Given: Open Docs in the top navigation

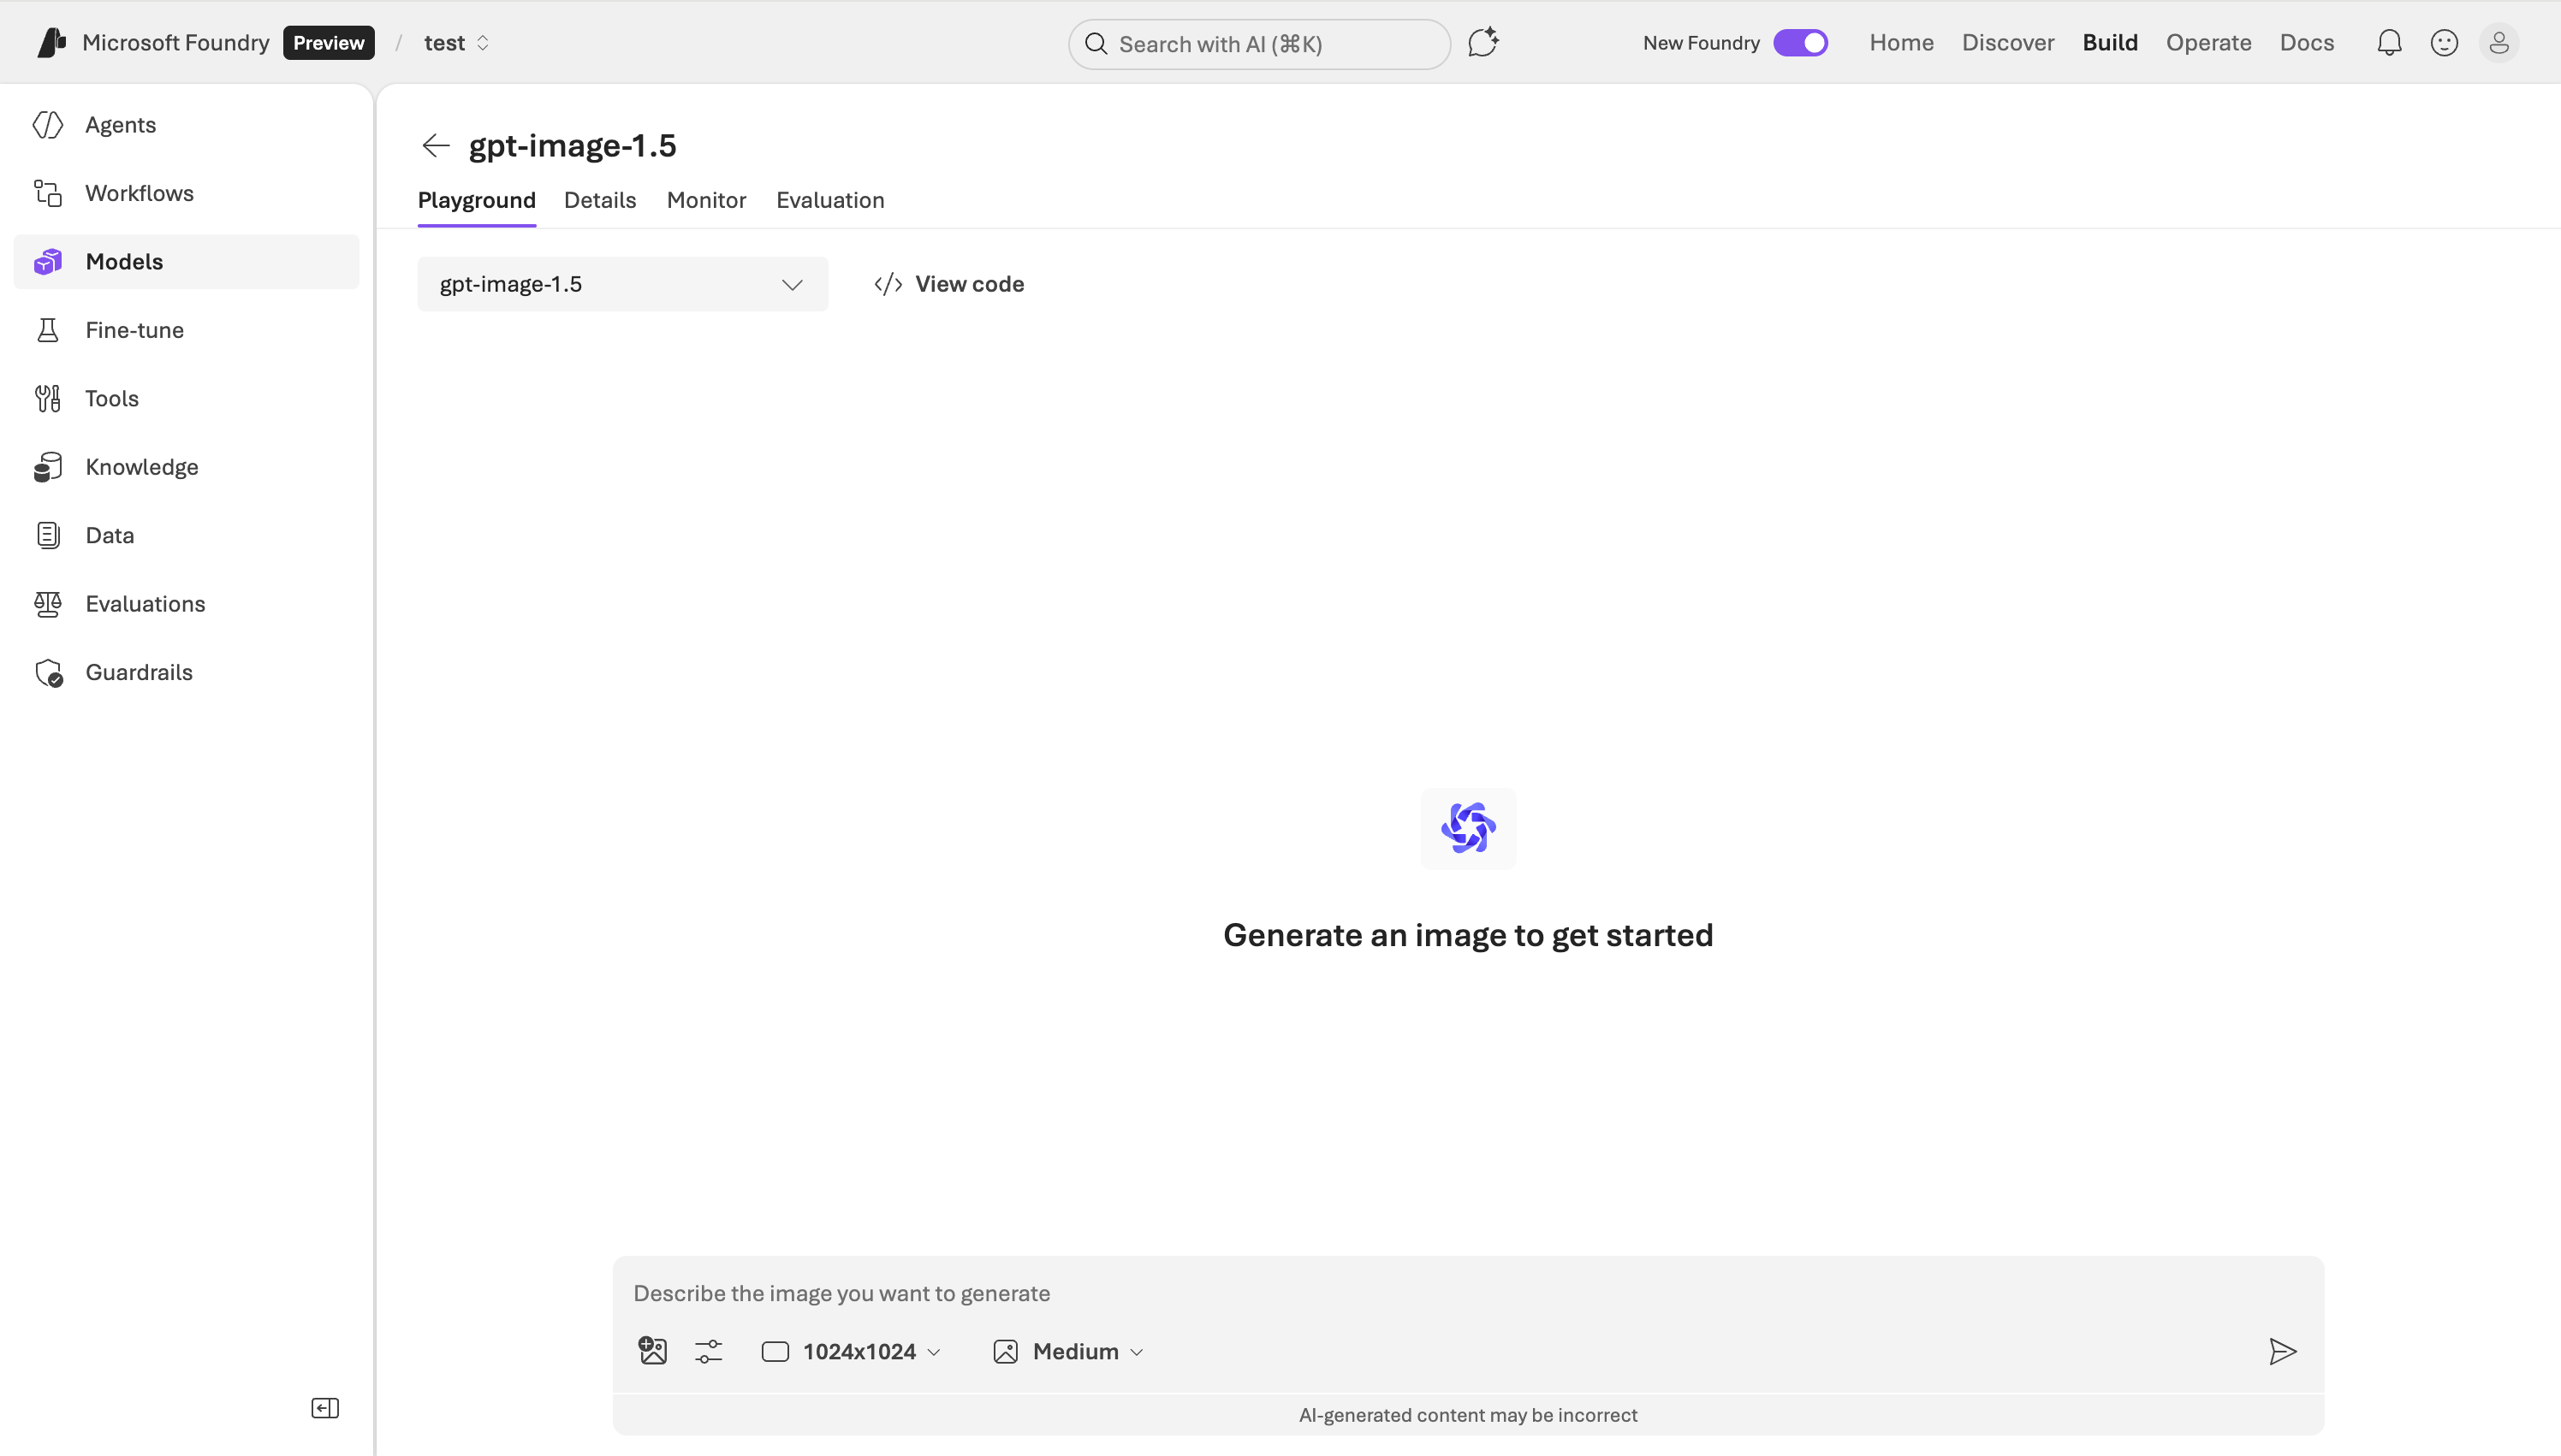Looking at the screenshot, I should 2306,43.
